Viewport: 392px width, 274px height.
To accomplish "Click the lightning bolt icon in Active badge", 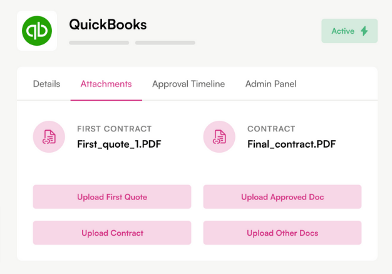I will click(x=364, y=31).
